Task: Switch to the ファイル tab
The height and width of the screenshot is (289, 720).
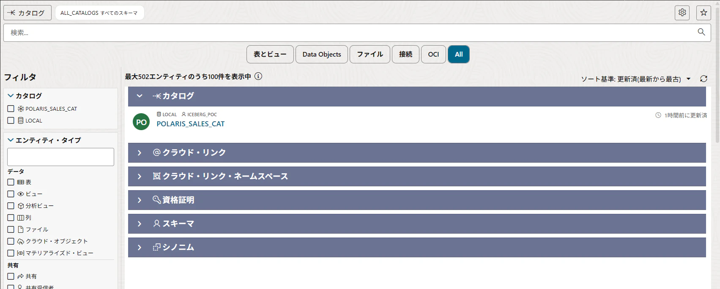Action: point(370,54)
